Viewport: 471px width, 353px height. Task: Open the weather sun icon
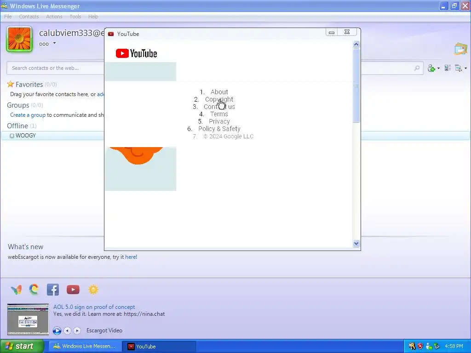point(93,290)
